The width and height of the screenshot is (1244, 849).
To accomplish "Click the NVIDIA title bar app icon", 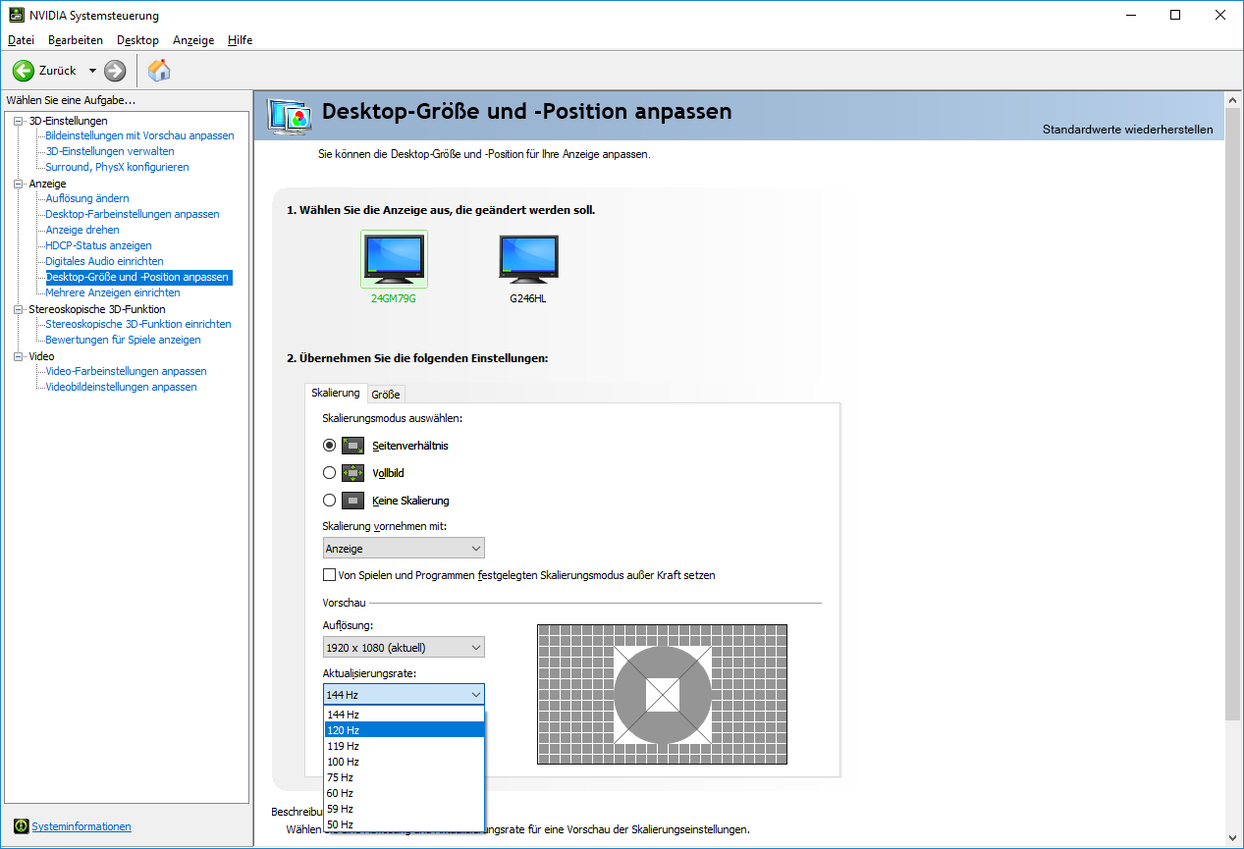I will pyautogui.click(x=18, y=16).
